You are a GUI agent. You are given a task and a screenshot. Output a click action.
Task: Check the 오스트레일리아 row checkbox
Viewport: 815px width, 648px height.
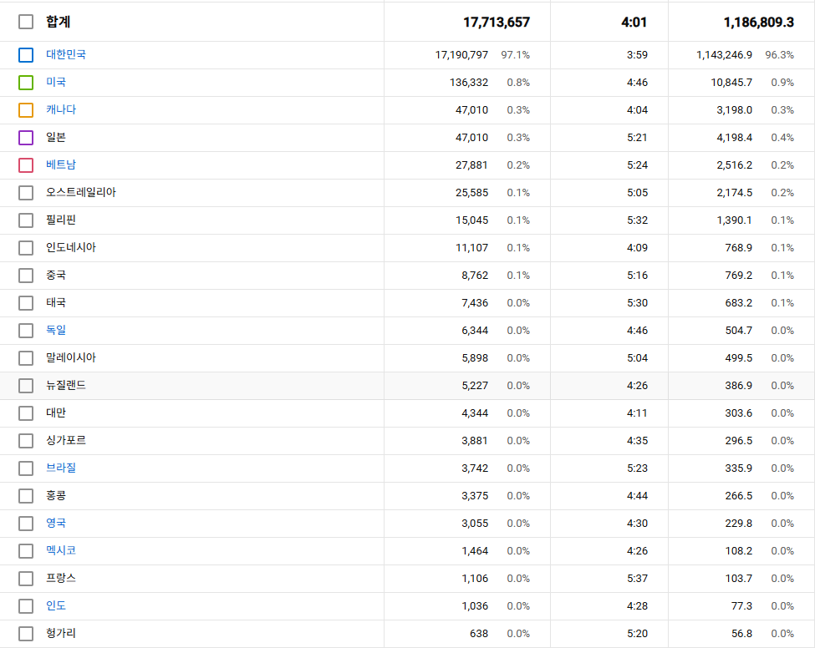click(26, 193)
